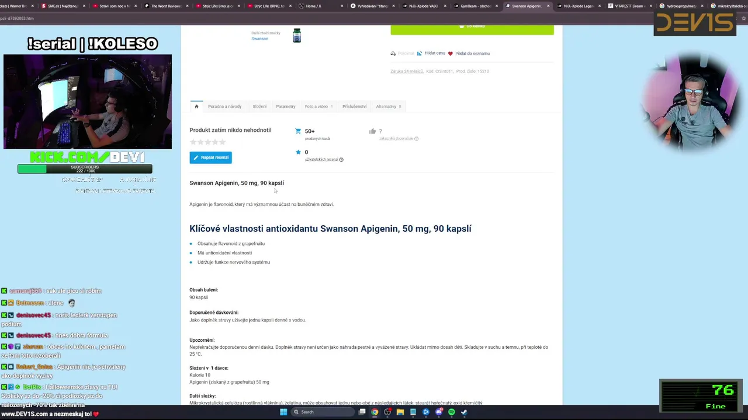Open Spotify from the taskbar
The height and width of the screenshot is (420, 748).
click(x=451, y=412)
